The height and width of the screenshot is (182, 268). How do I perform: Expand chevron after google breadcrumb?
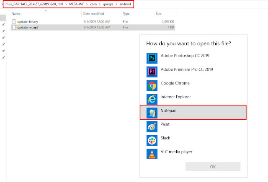pos(116,4)
